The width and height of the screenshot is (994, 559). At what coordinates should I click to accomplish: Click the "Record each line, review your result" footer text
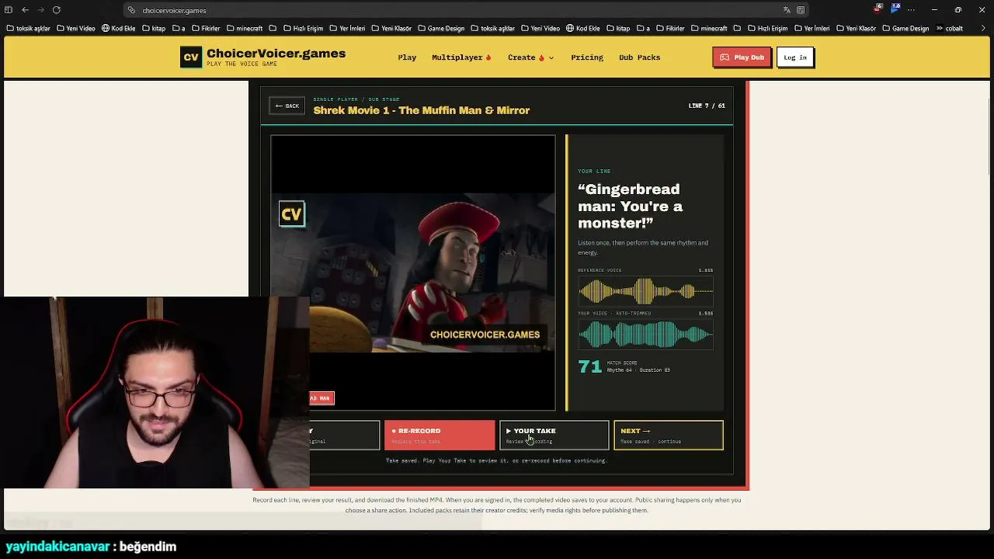click(x=497, y=505)
